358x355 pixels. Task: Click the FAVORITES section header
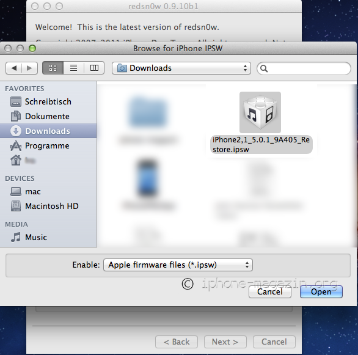24,89
